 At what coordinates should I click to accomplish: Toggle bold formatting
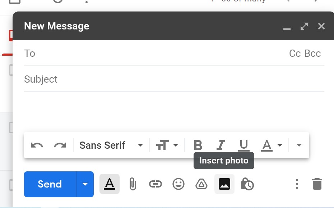coord(198,145)
